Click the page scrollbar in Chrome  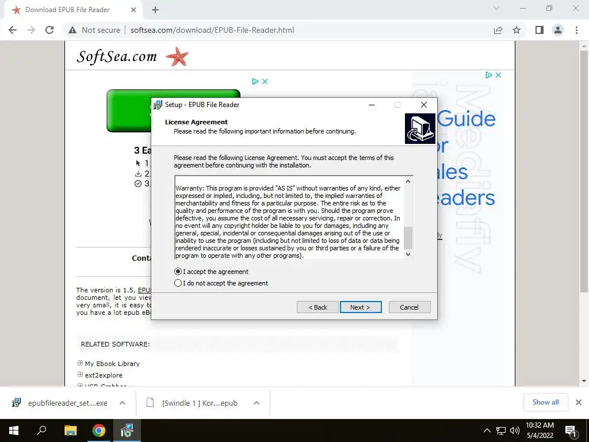(x=584, y=172)
